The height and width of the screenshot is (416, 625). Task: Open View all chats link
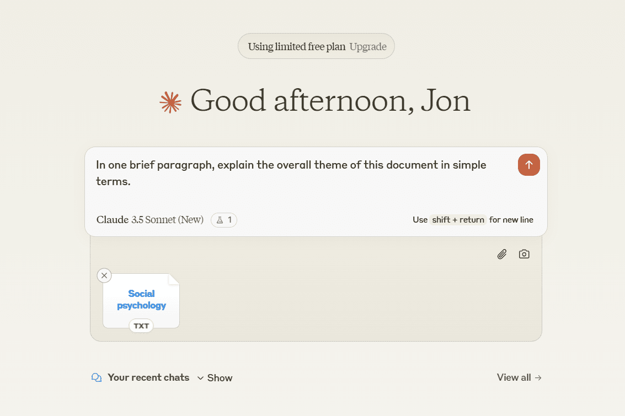click(x=514, y=377)
